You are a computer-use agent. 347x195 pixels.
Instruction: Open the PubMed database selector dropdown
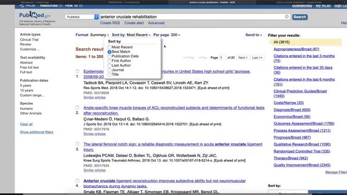82,17
